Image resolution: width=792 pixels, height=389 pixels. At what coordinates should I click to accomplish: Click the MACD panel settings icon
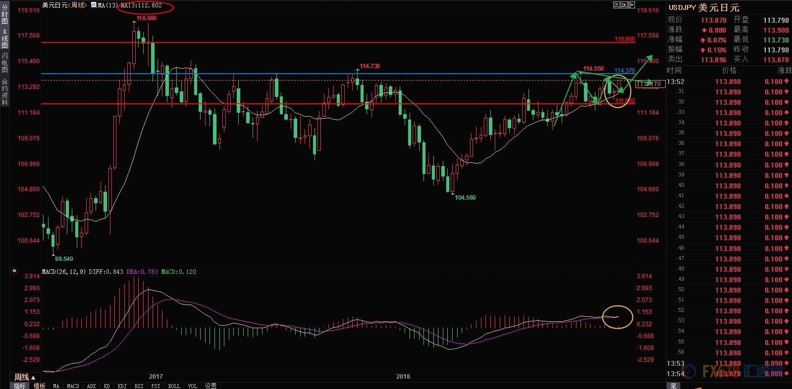(14, 271)
